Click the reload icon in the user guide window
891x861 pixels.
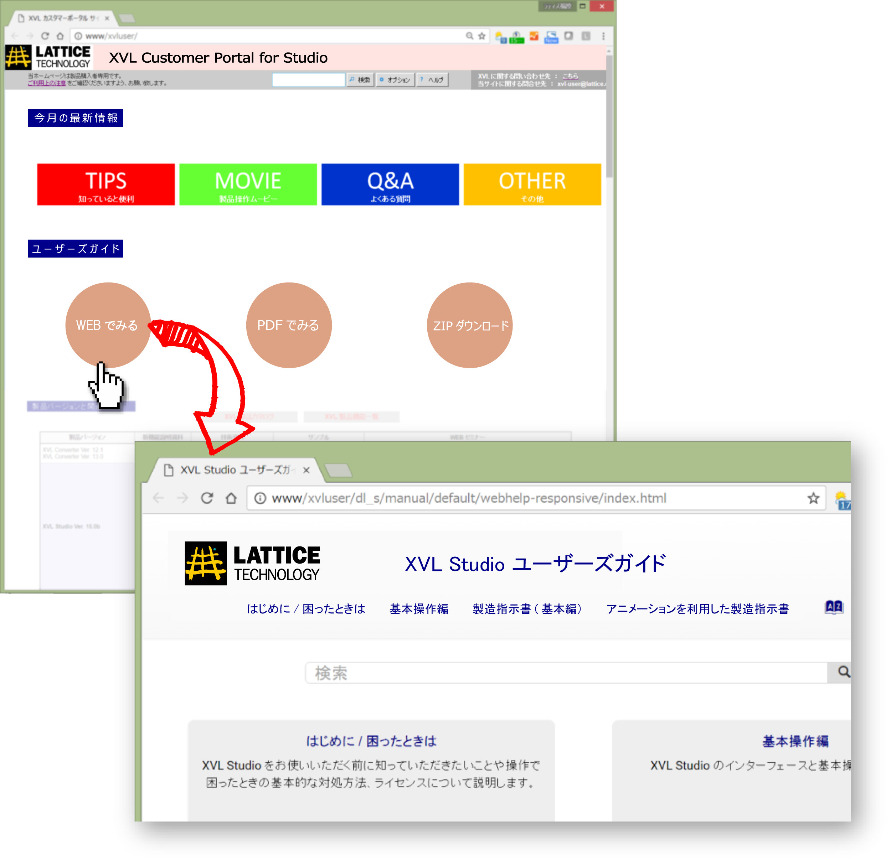[207, 498]
